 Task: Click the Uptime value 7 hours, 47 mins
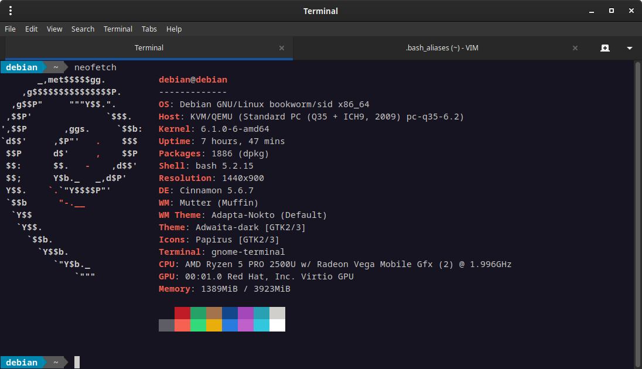pos(243,141)
